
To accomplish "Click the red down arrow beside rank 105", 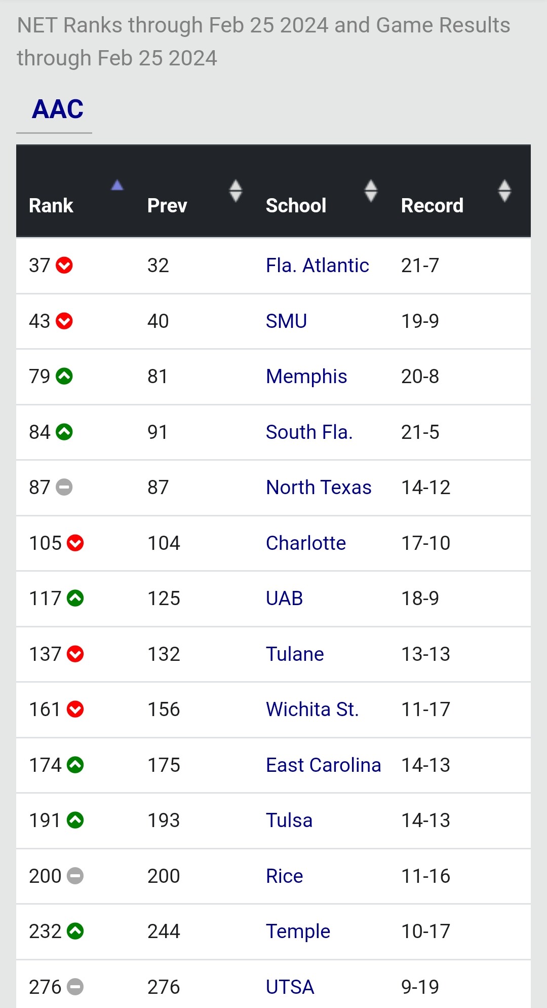I will 75,543.
